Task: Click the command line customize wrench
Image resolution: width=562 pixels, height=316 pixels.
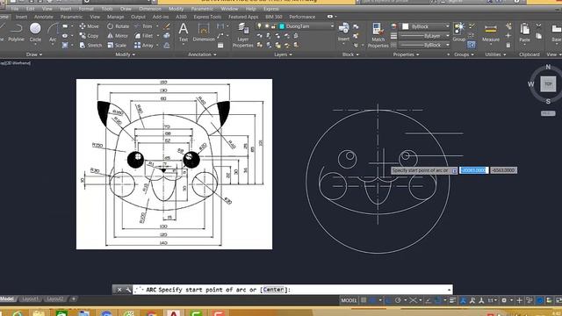Action: 128,290
